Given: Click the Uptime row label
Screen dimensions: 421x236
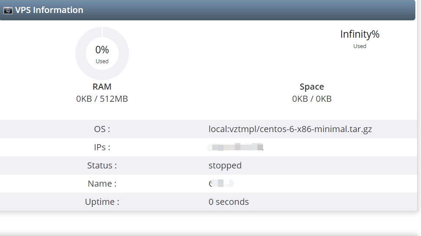Looking at the screenshot, I should pos(102,202).
